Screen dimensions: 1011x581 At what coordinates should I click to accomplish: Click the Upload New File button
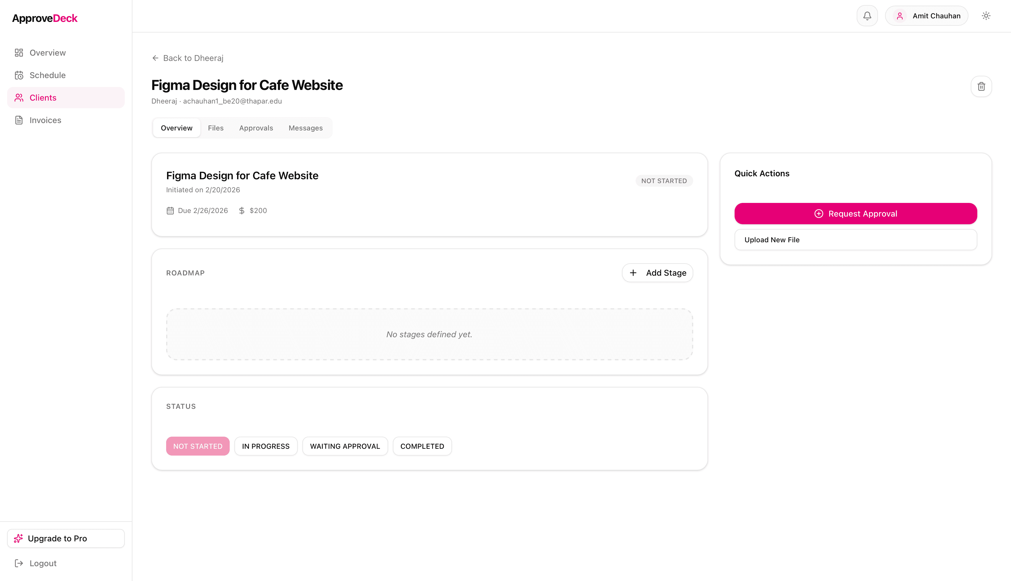[x=856, y=240]
